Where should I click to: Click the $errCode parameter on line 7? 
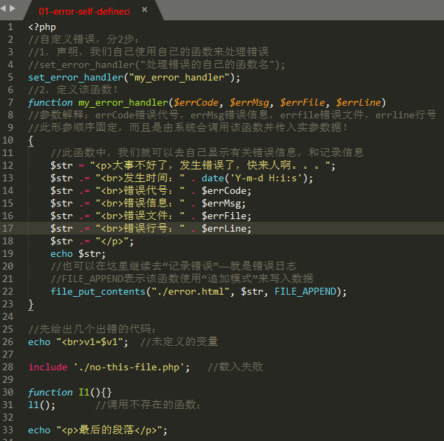pyautogui.click(x=196, y=103)
